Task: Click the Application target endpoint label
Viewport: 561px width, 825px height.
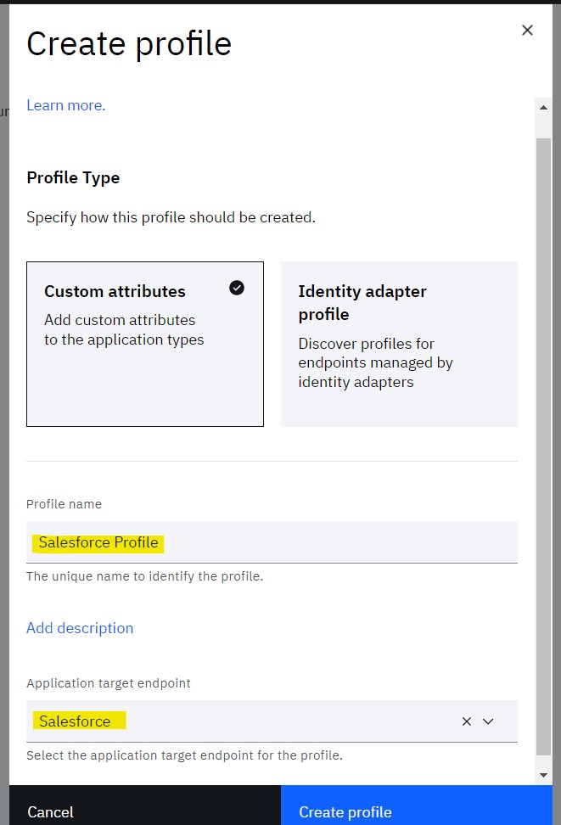Action: pyautogui.click(x=109, y=683)
